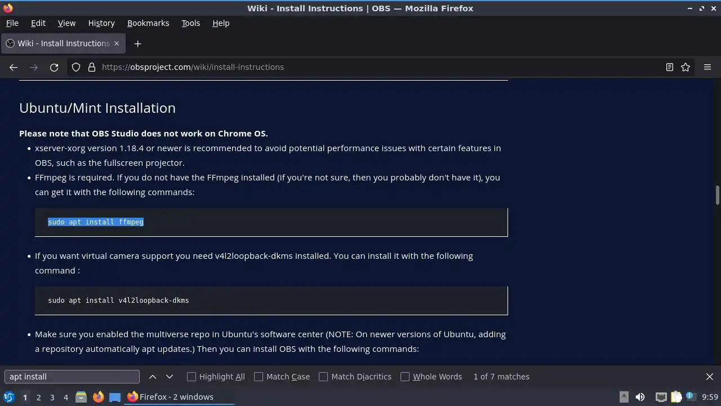This screenshot has width=721, height=406.
Task: Launch file manager from the taskbar
Action: click(x=81, y=397)
